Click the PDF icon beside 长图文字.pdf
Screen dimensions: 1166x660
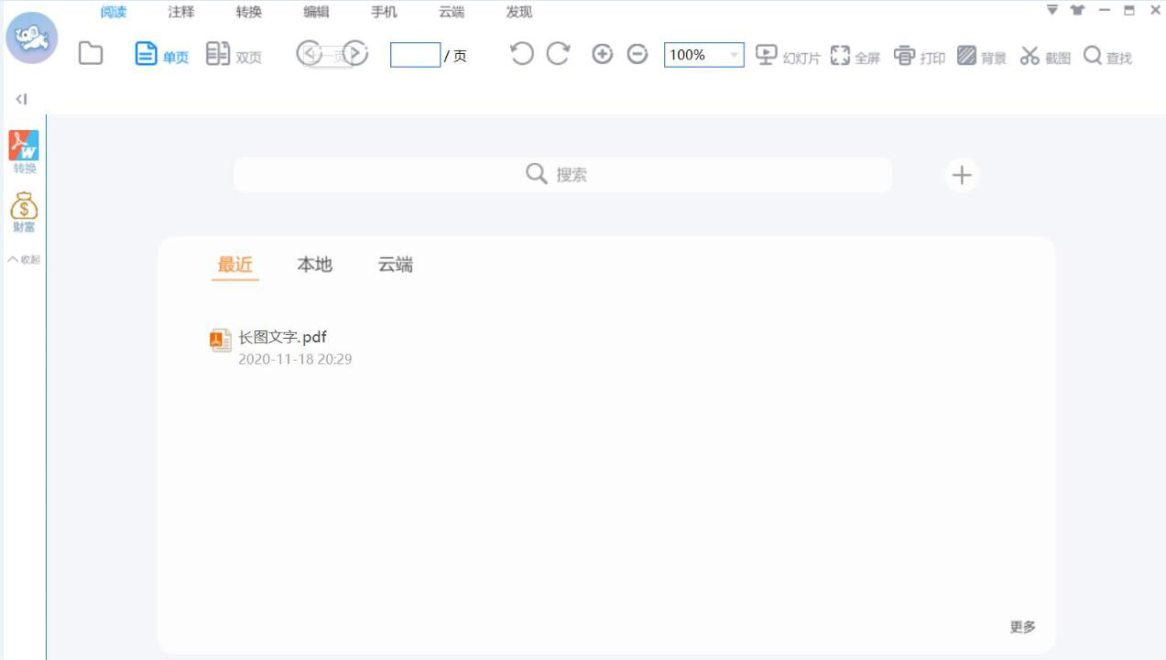[220, 341]
